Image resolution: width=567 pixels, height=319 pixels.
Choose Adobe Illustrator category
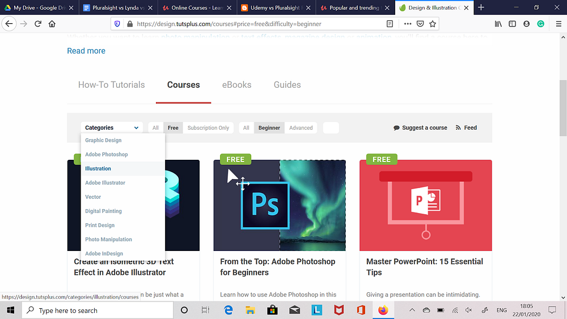click(123, 183)
